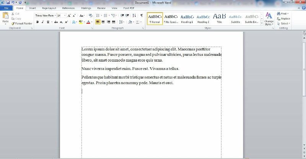
Task: Open the Font dialog launcher
Action: pos(92,28)
